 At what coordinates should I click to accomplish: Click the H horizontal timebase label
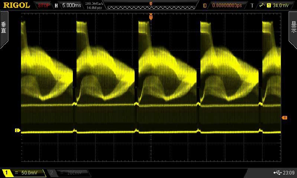pos(56,6)
